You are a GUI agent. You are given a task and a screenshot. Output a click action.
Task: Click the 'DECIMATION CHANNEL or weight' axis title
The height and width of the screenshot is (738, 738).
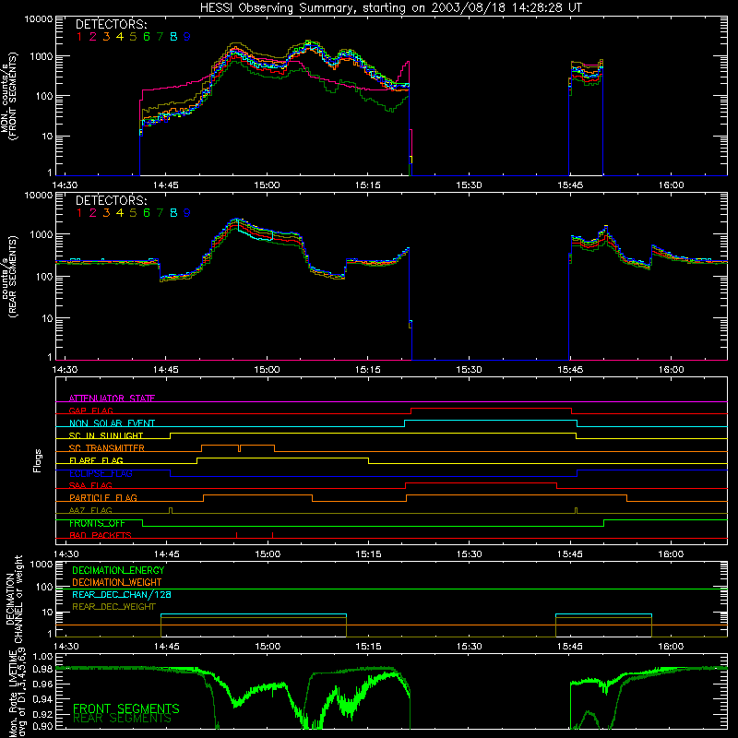14,599
